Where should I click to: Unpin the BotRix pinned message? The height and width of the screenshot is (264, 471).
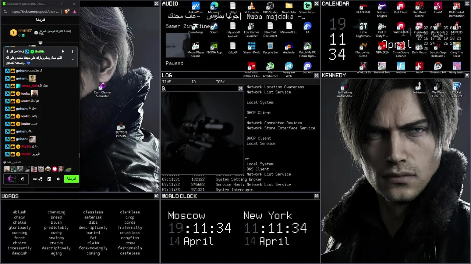tap(63, 52)
